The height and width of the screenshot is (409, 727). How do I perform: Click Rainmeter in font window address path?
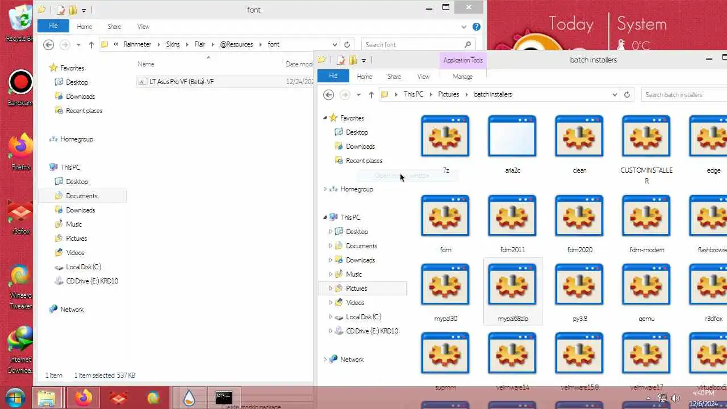(139, 44)
